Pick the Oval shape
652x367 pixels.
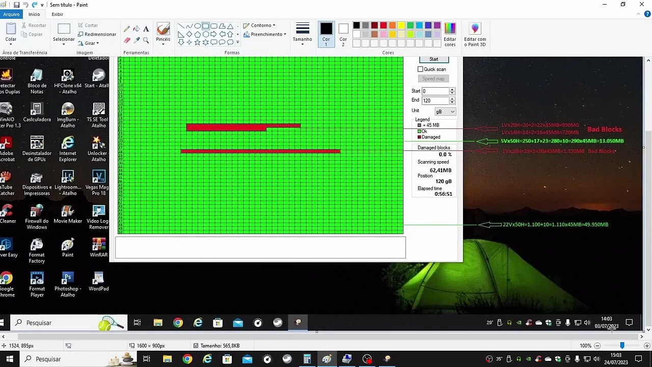(197, 26)
